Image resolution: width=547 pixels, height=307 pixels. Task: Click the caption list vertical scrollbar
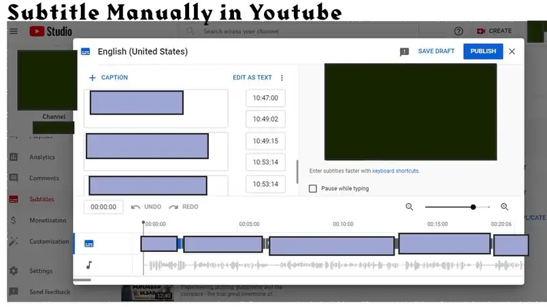pos(297,172)
